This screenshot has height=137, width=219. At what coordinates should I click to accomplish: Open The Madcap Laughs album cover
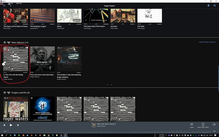coord(43,16)
